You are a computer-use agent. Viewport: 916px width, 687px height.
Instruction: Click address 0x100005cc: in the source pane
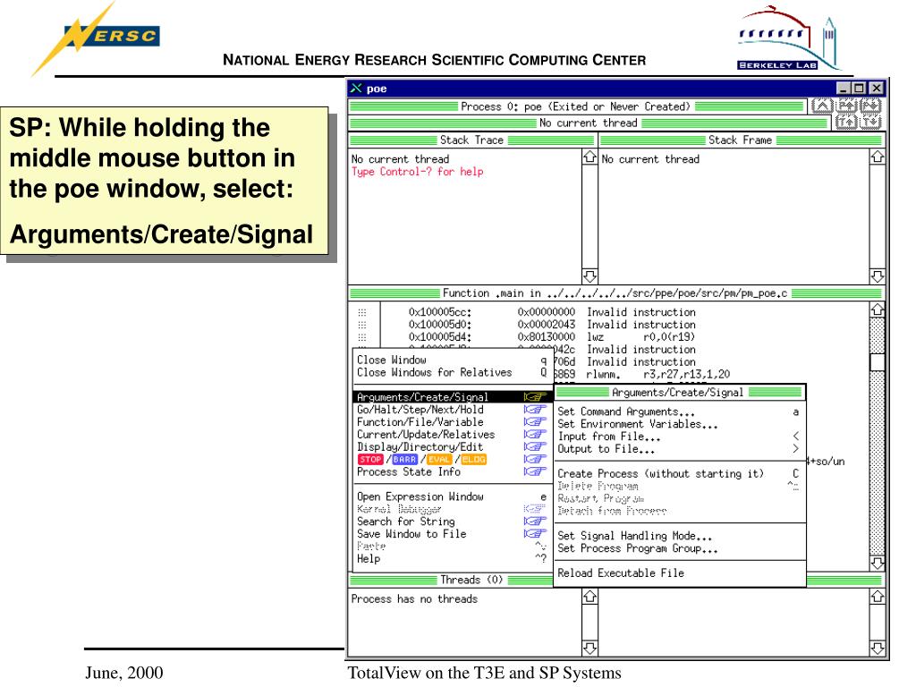click(x=440, y=312)
